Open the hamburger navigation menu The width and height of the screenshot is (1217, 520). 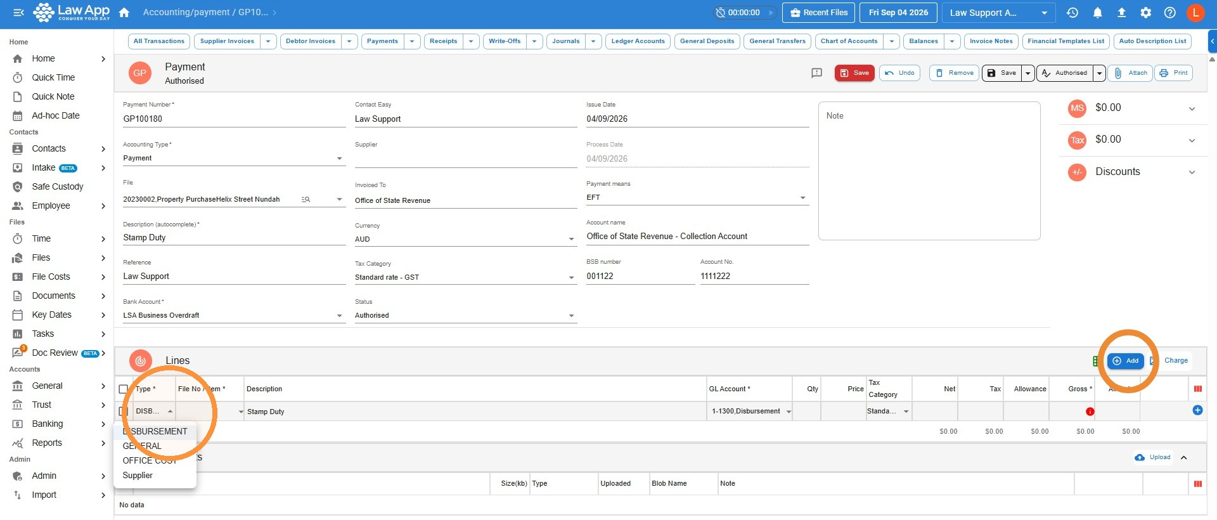point(18,13)
